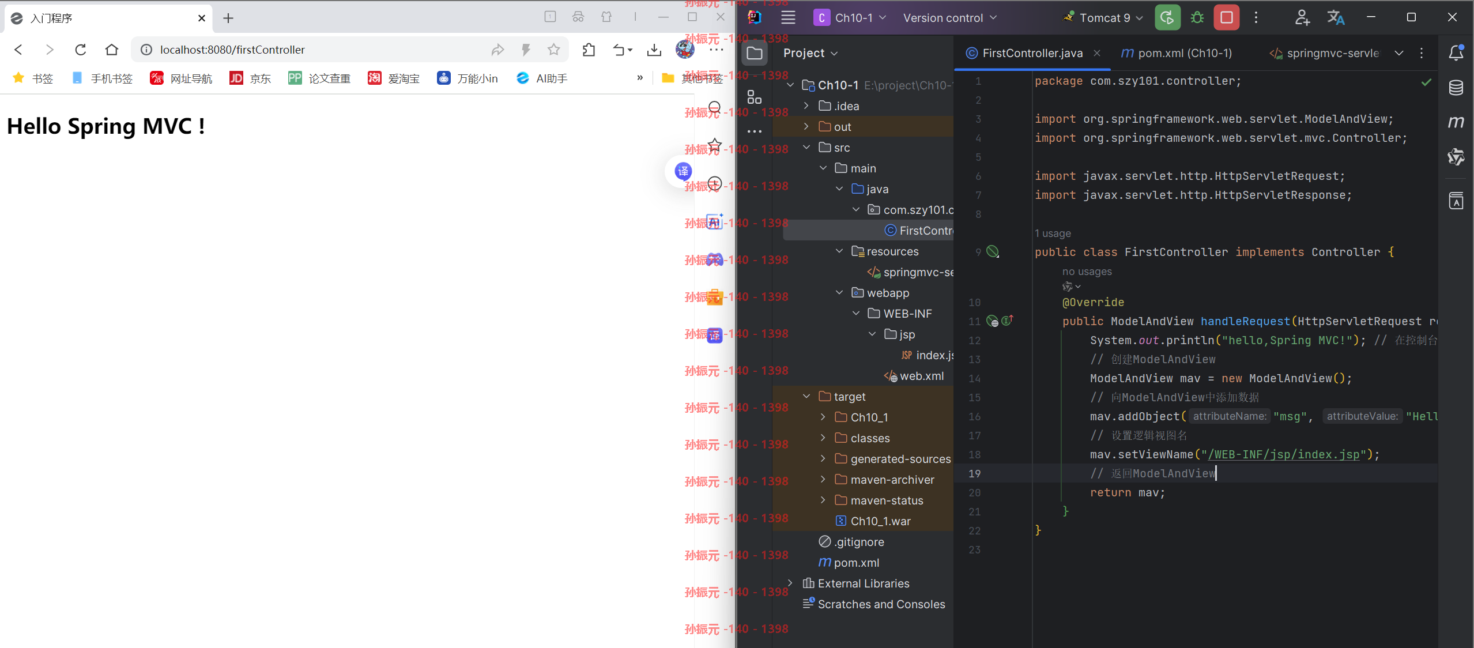Open the Project view dropdown

click(x=810, y=53)
